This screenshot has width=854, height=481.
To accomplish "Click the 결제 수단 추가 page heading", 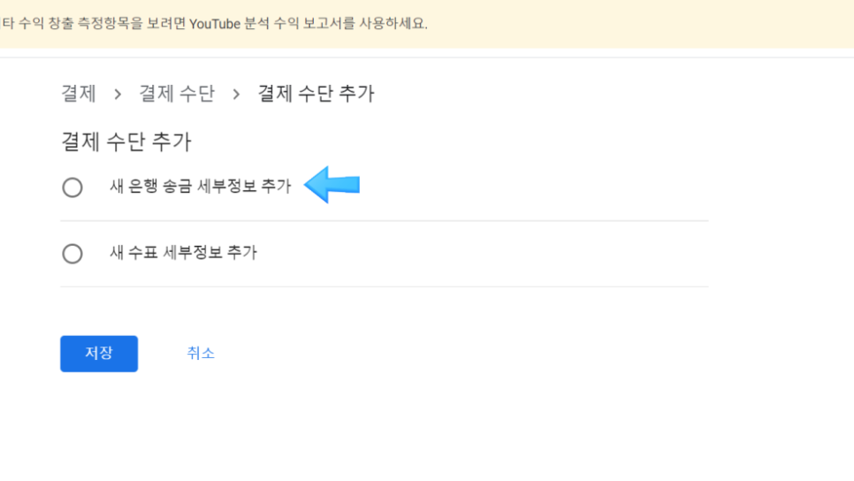I will [x=126, y=141].
